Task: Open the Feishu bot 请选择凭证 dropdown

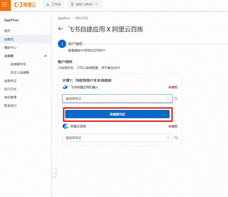Action: (117, 98)
